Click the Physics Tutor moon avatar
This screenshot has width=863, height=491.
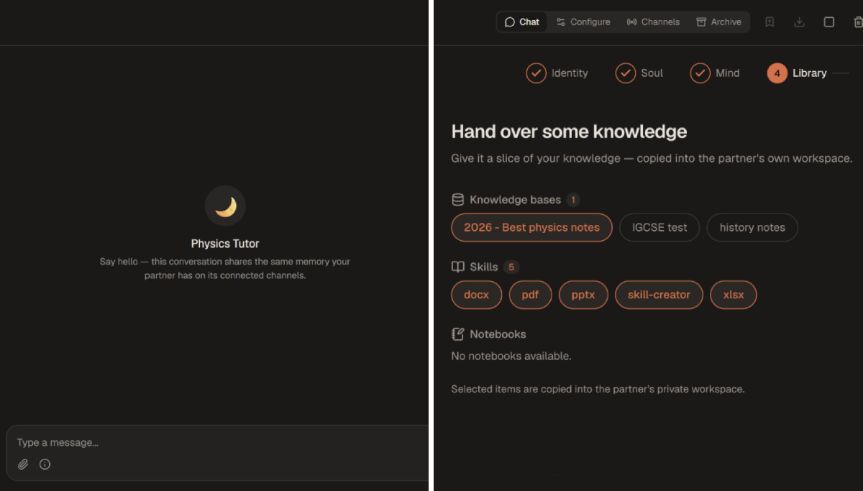pos(225,206)
